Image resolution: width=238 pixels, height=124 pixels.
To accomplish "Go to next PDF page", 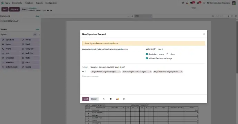I will 221,16.
